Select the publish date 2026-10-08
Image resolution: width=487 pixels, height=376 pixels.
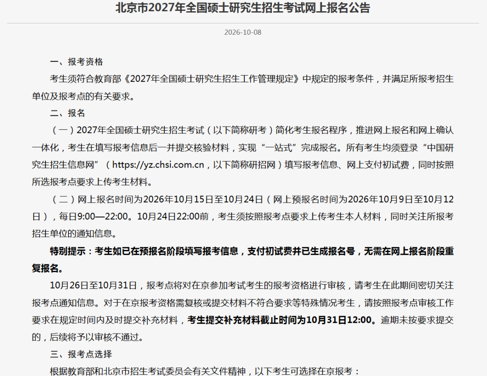243,32
